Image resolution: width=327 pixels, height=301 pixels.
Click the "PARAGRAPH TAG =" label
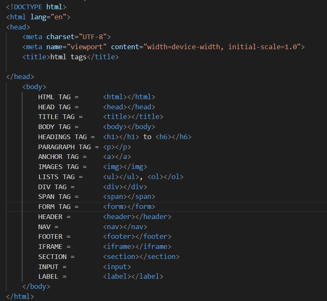68,147
